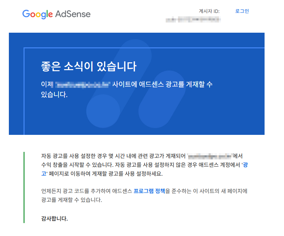Click the blurred publisher ID value
The width and height of the screenshot is (284, 236).
[x=193, y=19]
